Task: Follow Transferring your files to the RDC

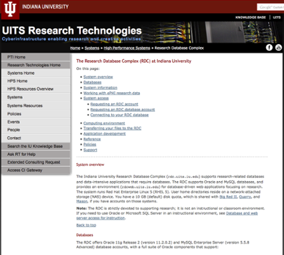Action: (x=112, y=128)
